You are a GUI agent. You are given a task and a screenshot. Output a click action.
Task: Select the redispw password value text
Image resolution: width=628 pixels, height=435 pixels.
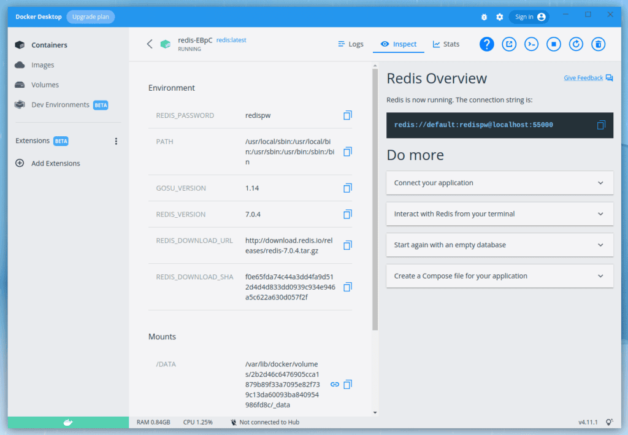pyautogui.click(x=258, y=115)
